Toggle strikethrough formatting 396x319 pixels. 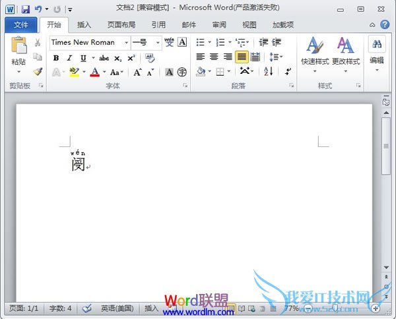click(104, 59)
